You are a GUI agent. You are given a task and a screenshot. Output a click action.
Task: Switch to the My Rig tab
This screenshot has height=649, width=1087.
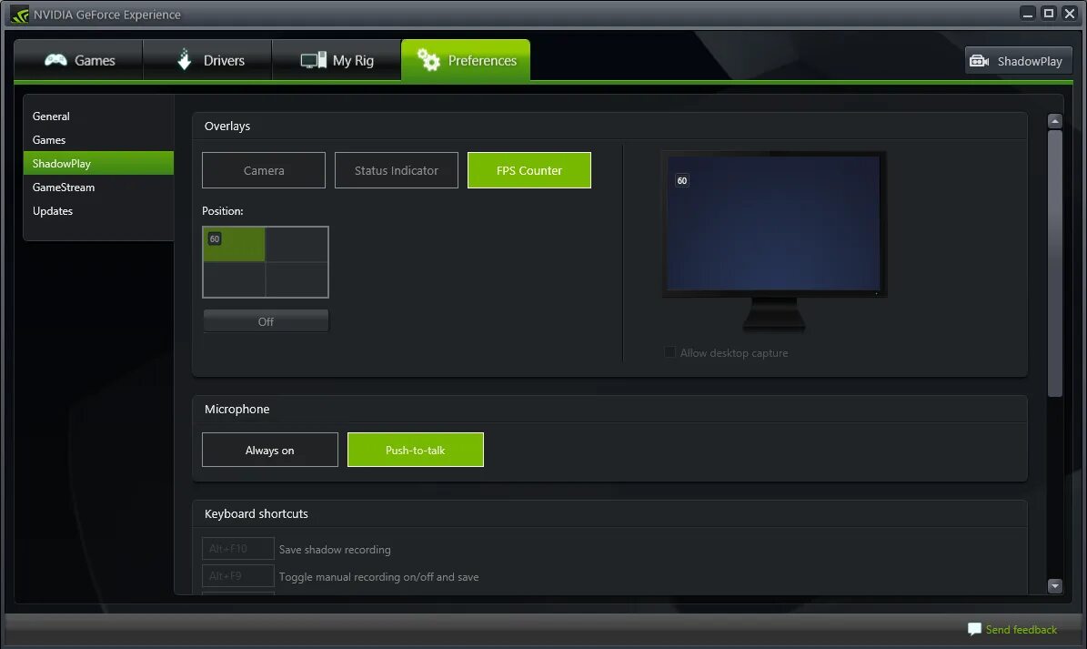point(337,60)
